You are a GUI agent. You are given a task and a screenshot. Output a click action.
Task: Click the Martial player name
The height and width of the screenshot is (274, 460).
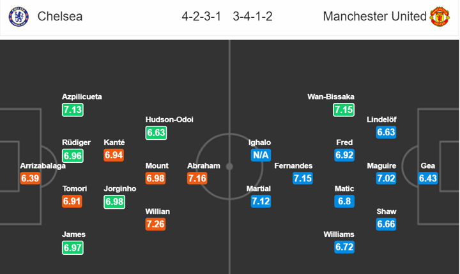coord(260,188)
